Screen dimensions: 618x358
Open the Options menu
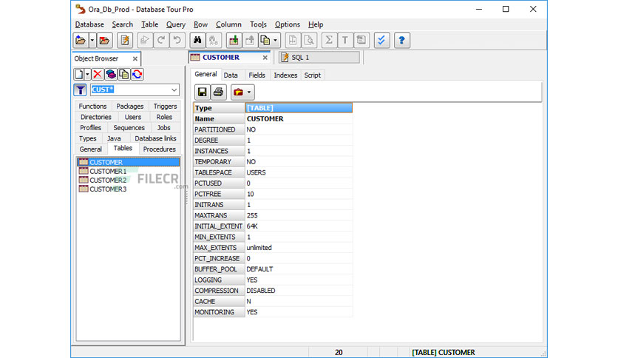[288, 24]
